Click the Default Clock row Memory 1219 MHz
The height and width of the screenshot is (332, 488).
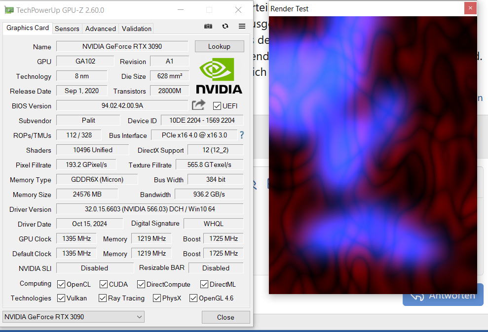tap(151, 253)
